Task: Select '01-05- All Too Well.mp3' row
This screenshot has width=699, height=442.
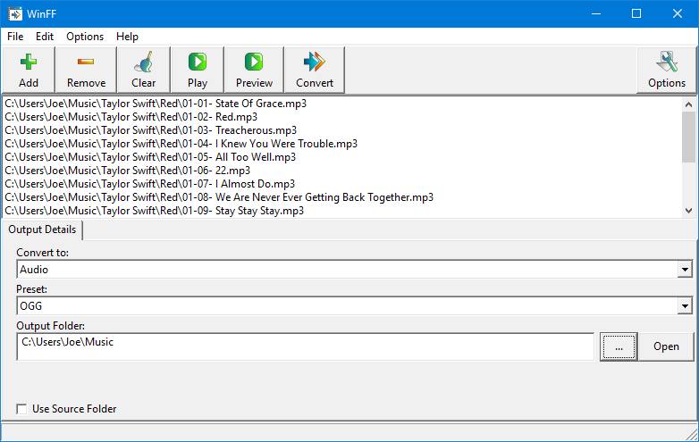Action: (x=342, y=156)
